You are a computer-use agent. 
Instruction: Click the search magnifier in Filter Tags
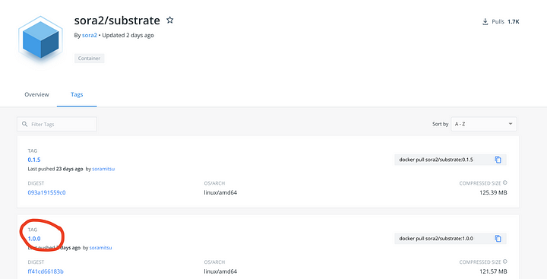pyautogui.click(x=24, y=124)
